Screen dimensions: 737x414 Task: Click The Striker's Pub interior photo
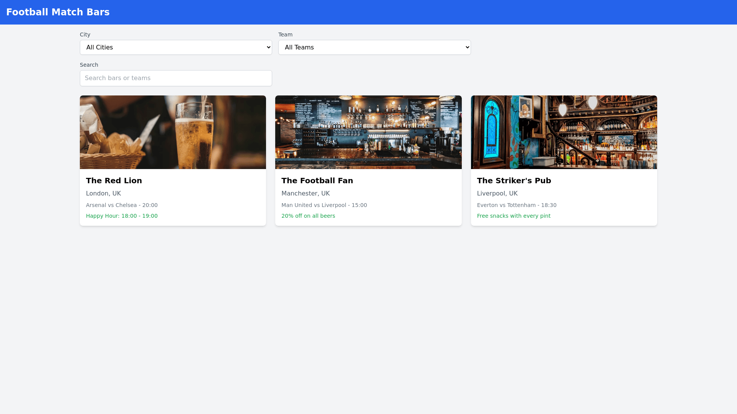564,132
